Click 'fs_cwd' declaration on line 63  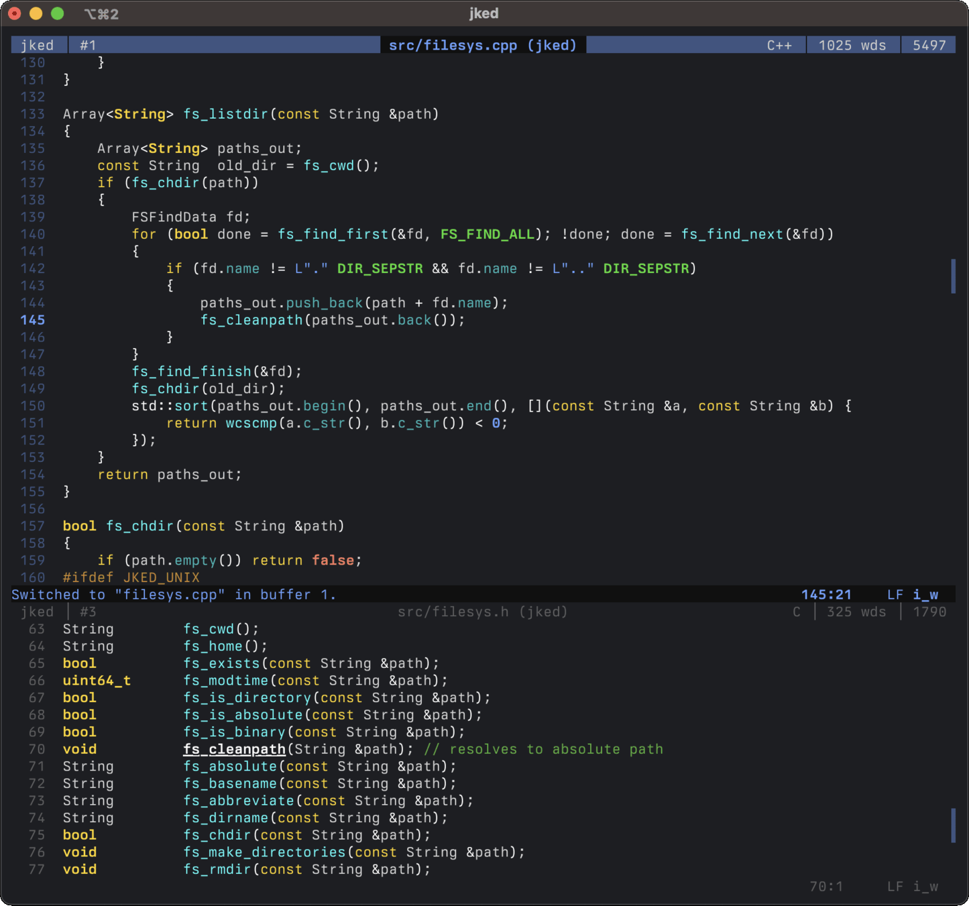(x=209, y=629)
